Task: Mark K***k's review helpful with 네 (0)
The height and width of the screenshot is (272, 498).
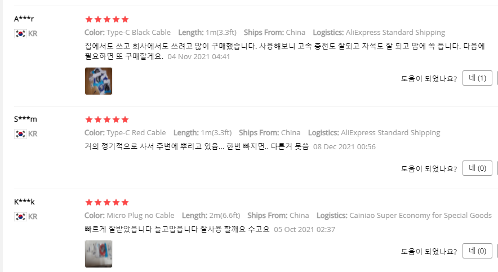Action: tap(477, 251)
